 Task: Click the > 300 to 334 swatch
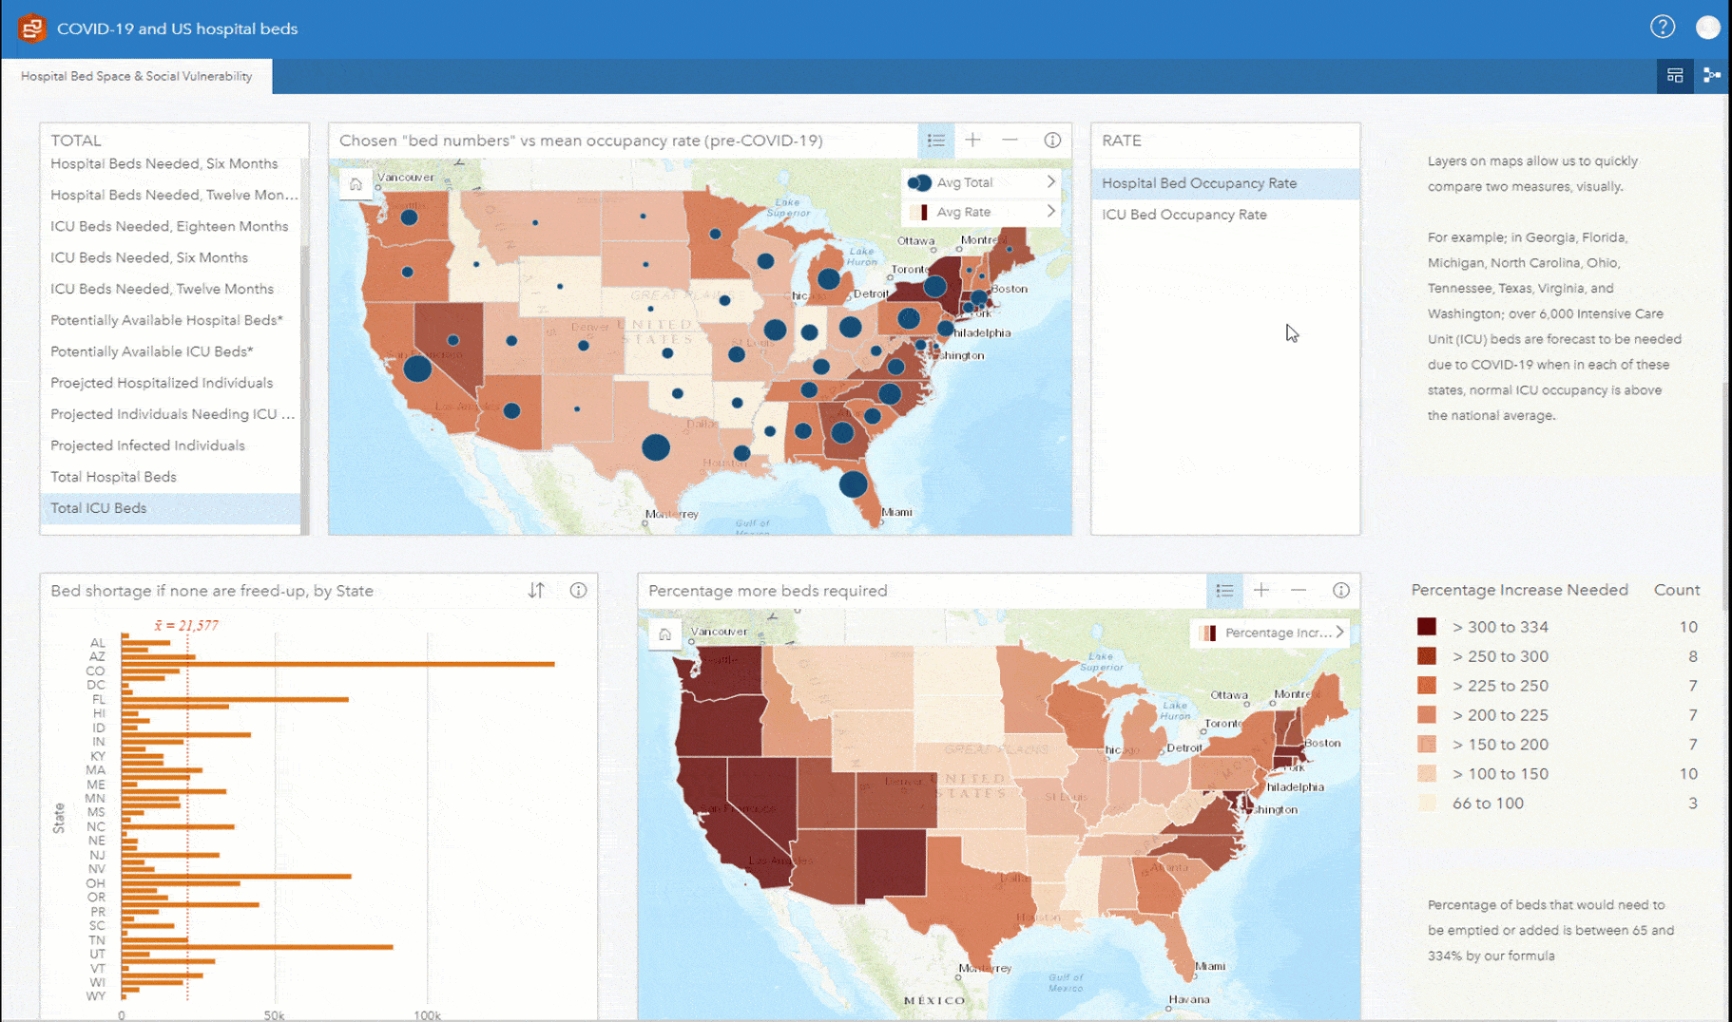pyautogui.click(x=1426, y=627)
